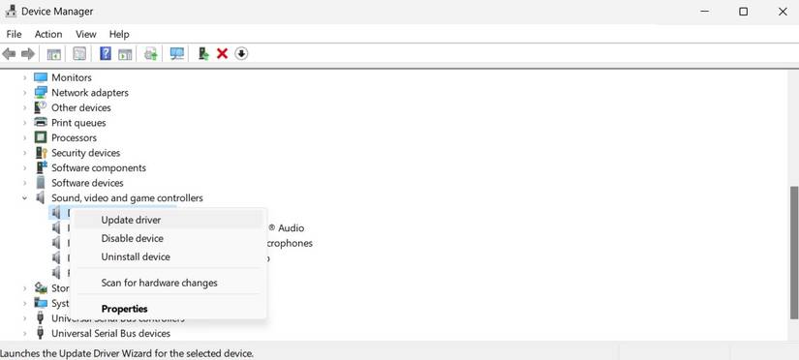Open the Help menu
This screenshot has width=799, height=360.
[x=119, y=34]
